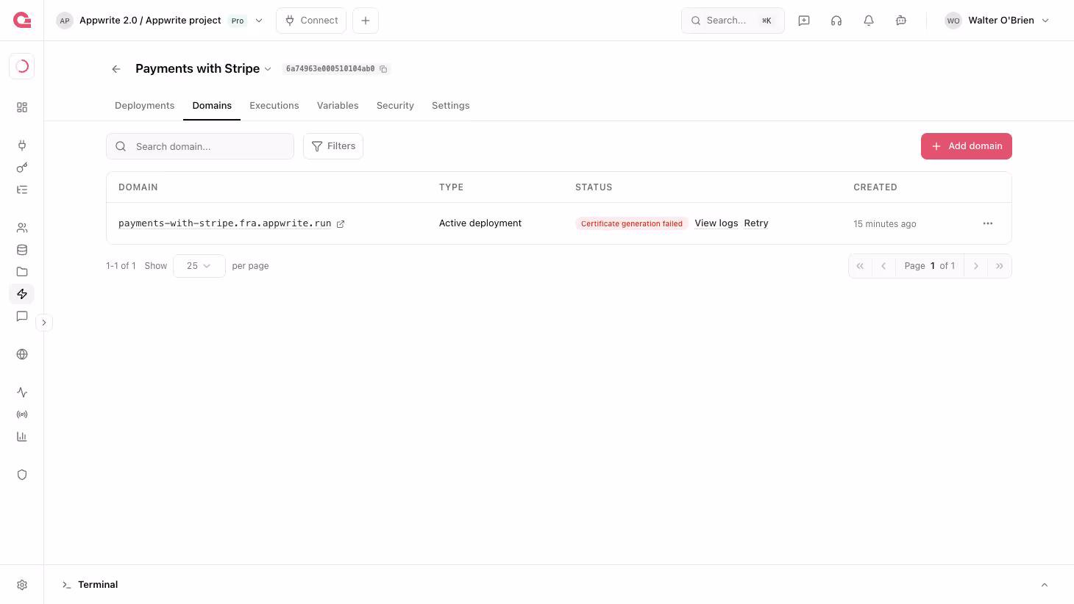Click the Add domain button
Viewport: 1074px width, 604px height.
pyautogui.click(x=967, y=146)
